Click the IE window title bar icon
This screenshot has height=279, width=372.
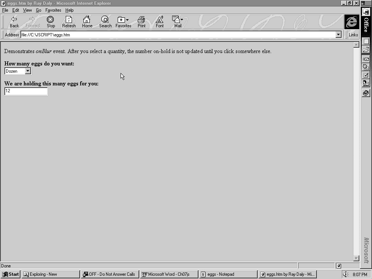[4, 3]
